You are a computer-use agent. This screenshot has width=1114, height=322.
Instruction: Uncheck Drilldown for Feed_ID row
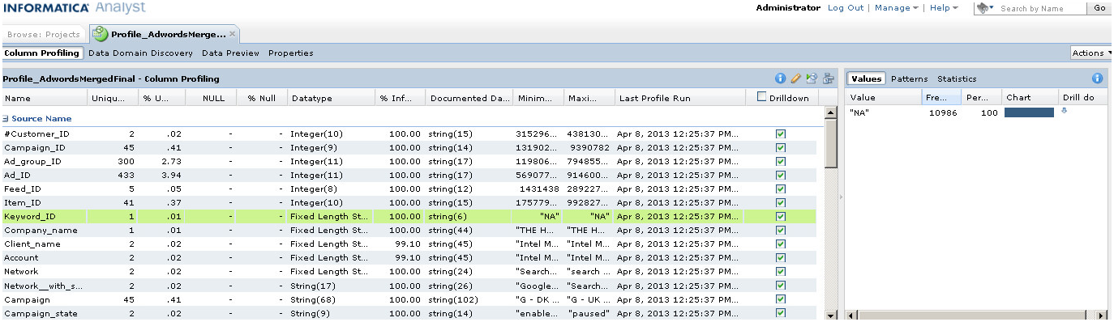pyautogui.click(x=781, y=189)
